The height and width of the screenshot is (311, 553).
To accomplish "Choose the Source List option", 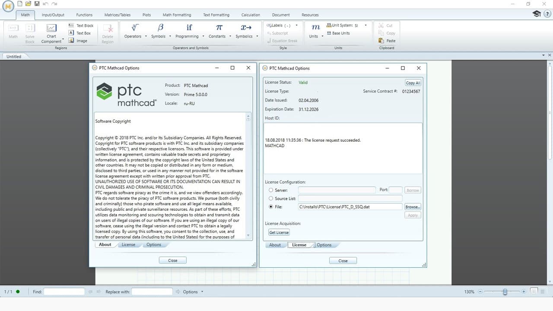I will (x=271, y=198).
